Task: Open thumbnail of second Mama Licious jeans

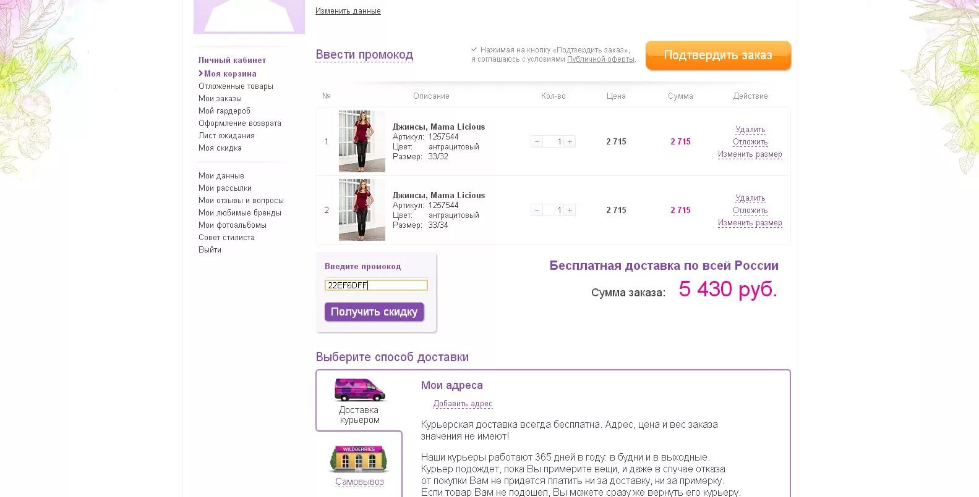Action: 362,210
